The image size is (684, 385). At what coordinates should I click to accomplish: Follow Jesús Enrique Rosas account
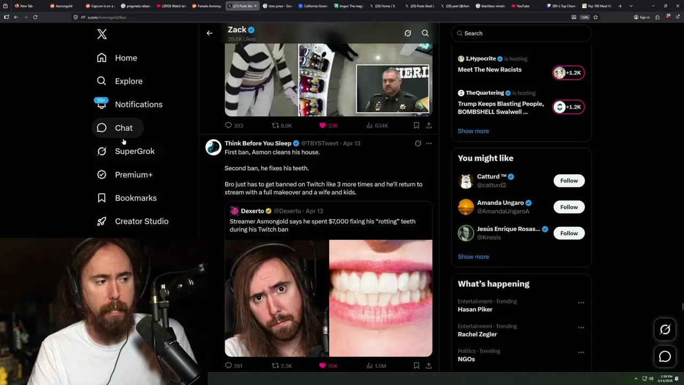pyautogui.click(x=569, y=233)
